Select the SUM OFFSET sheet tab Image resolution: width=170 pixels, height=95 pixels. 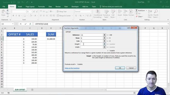[x=20, y=90]
